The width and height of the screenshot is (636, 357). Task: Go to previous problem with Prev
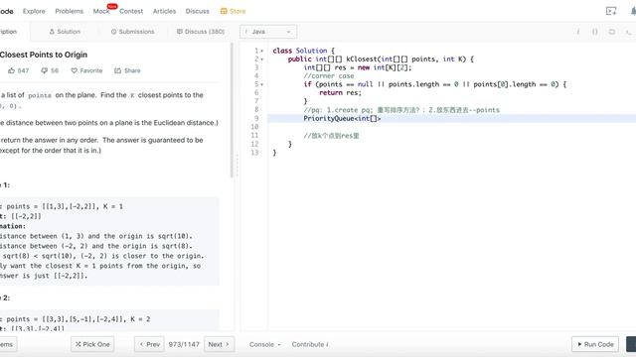tap(149, 344)
